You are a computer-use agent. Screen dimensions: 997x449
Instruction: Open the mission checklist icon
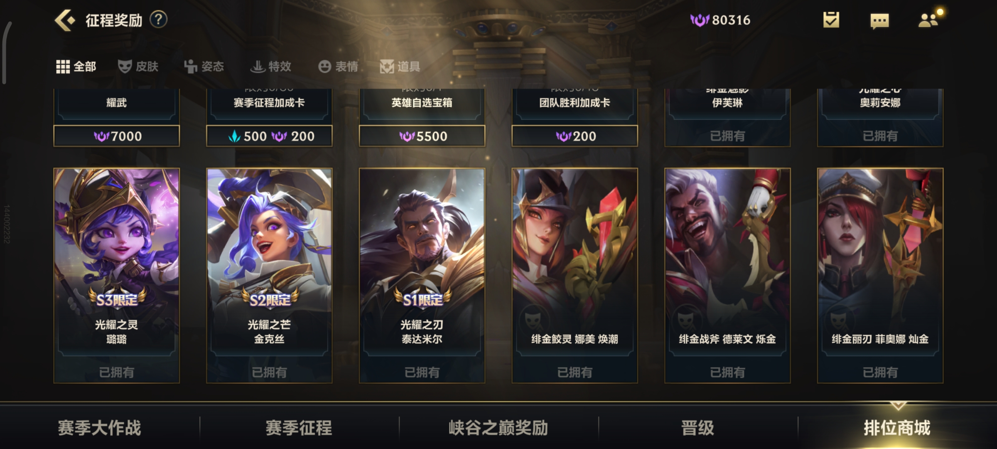[x=831, y=20]
